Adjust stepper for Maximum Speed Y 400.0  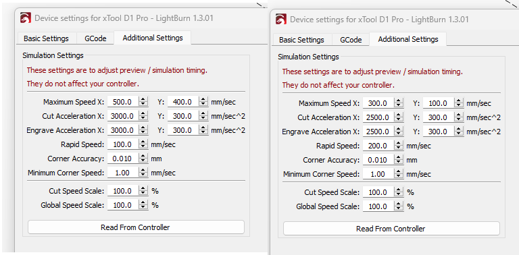pos(203,102)
